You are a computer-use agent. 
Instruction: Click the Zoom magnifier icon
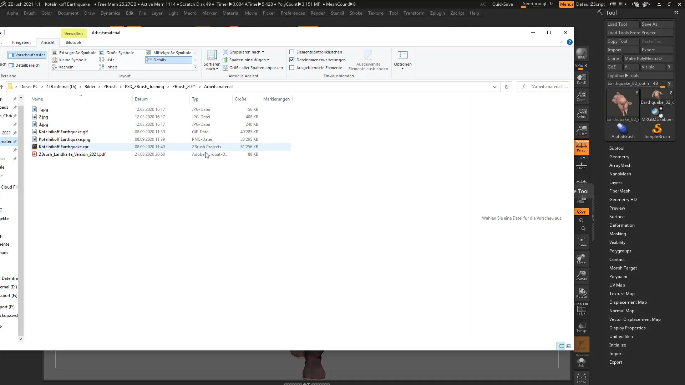pyautogui.click(x=581, y=96)
